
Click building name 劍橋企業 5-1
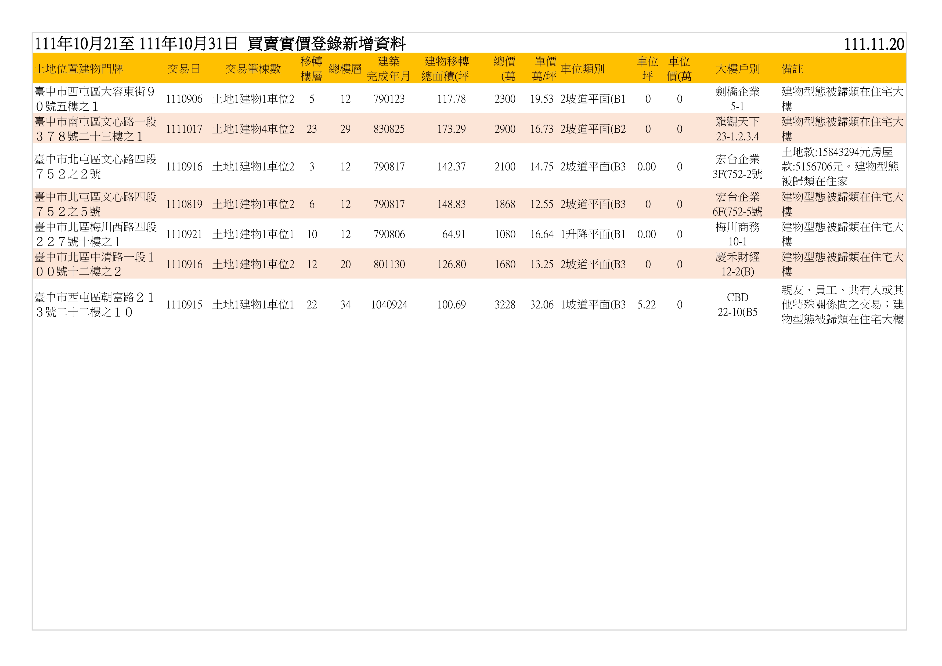pos(738,99)
